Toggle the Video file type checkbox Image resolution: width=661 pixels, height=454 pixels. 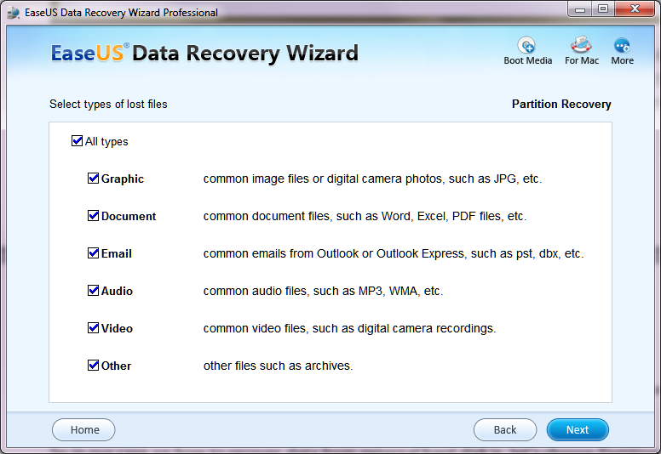coord(93,328)
